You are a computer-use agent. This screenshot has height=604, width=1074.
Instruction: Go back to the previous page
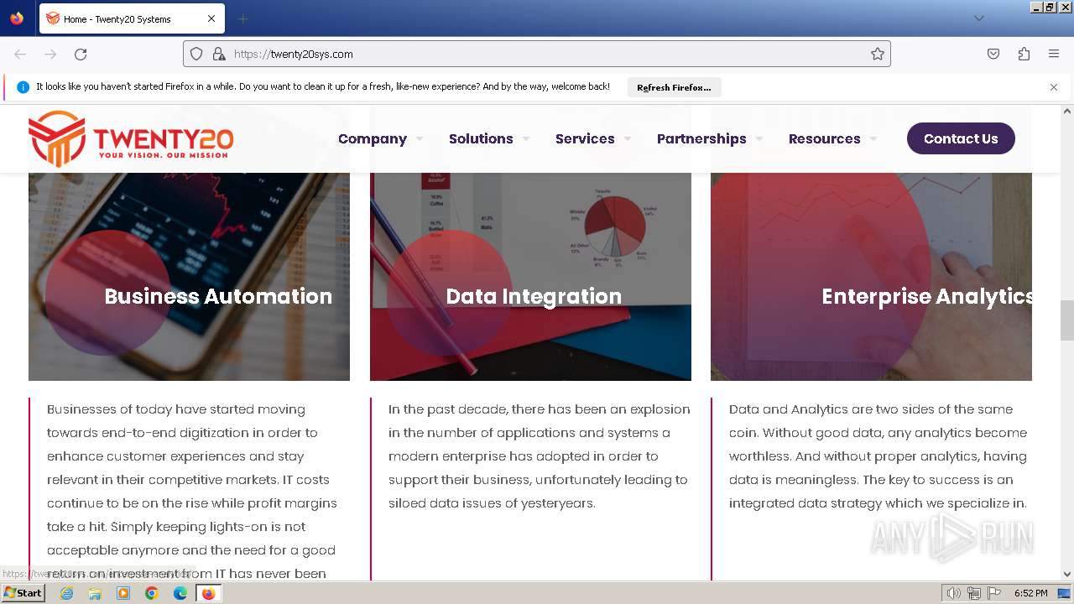click(20, 54)
